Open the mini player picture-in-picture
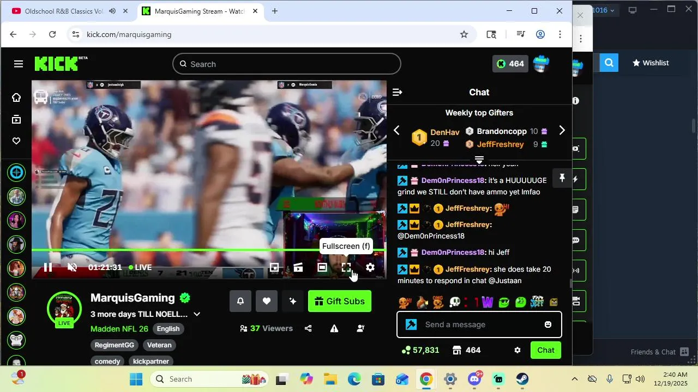This screenshot has width=698, height=392. point(274,267)
